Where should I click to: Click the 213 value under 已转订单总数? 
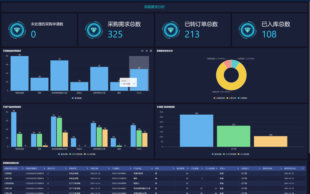tap(192, 34)
